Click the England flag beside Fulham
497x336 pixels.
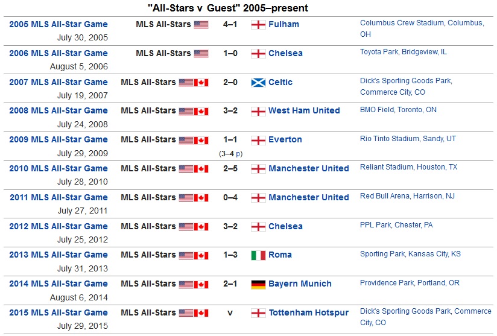258,25
